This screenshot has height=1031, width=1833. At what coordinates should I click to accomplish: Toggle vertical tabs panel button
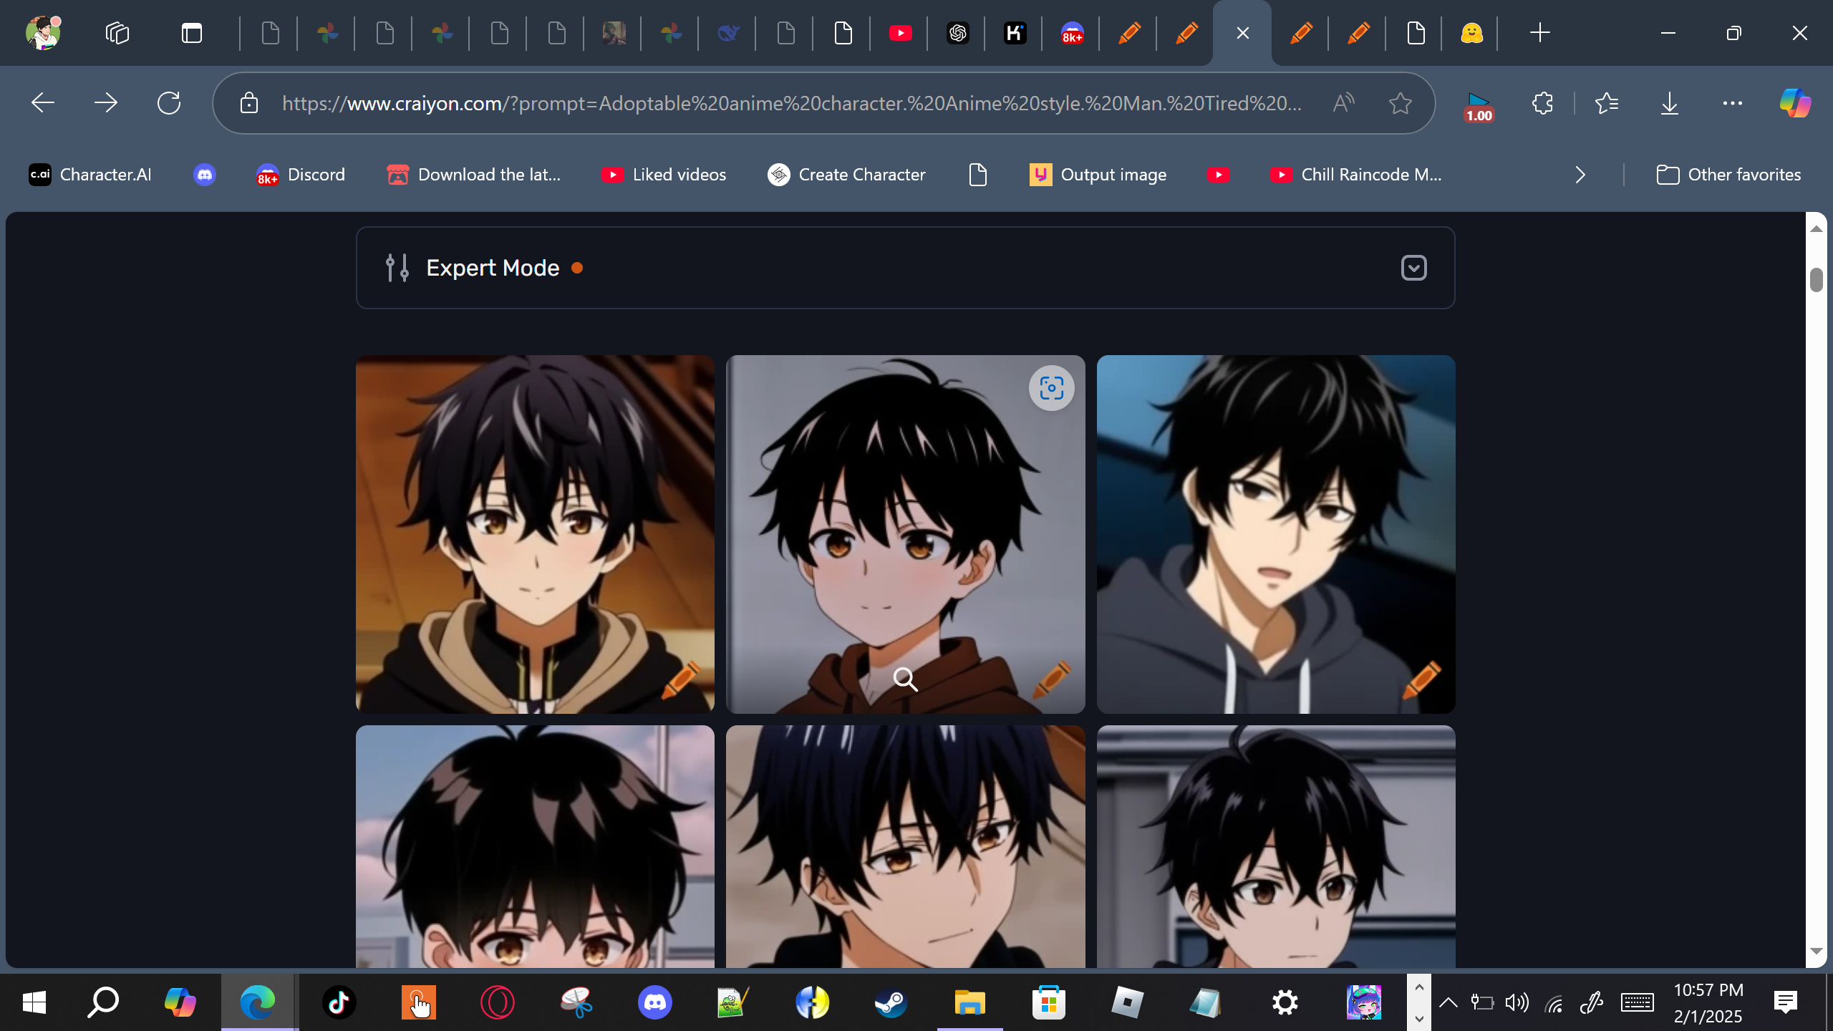[192, 33]
